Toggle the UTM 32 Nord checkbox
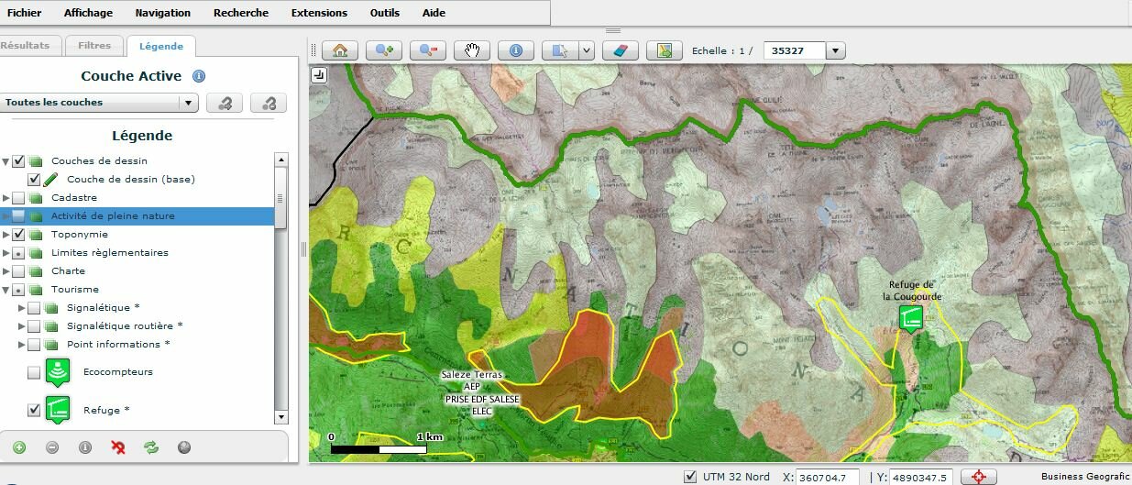The image size is (1132, 485). pos(691,477)
